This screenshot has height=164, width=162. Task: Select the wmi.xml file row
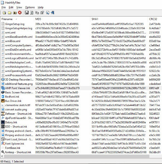pyautogui.click(x=81, y=32)
